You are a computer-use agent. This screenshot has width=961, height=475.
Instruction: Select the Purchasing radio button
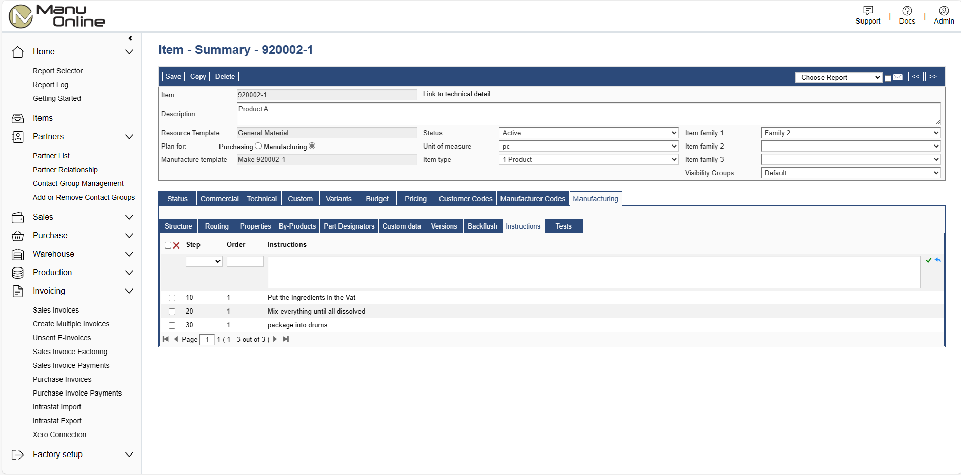tap(258, 146)
